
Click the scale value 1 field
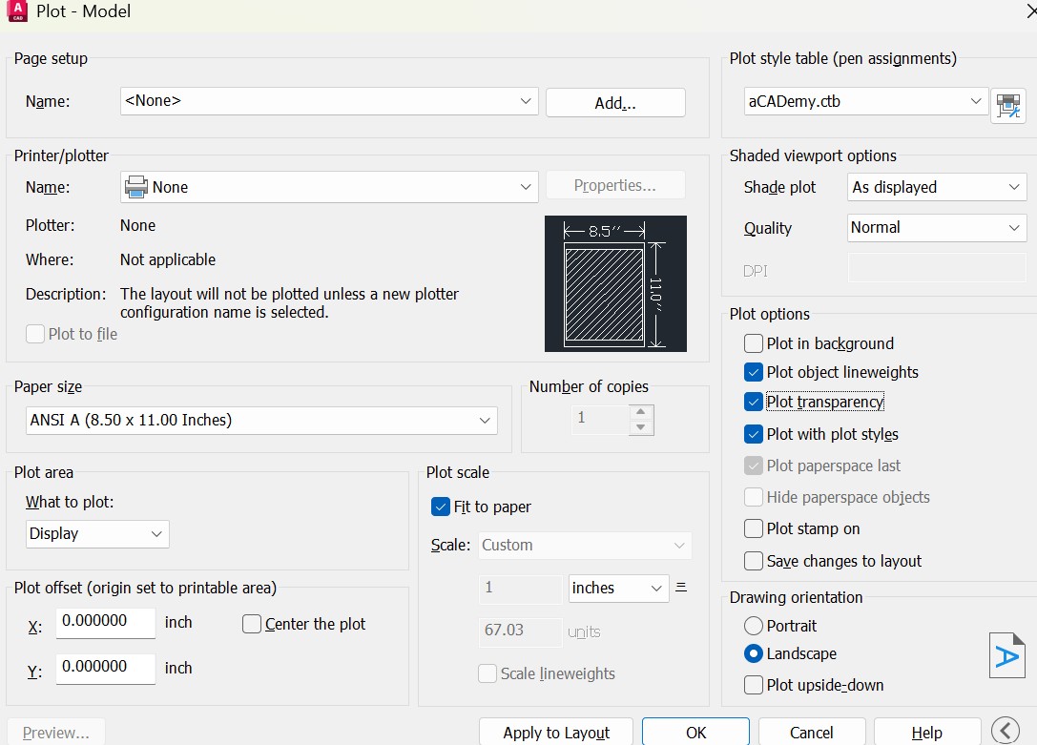(x=521, y=589)
